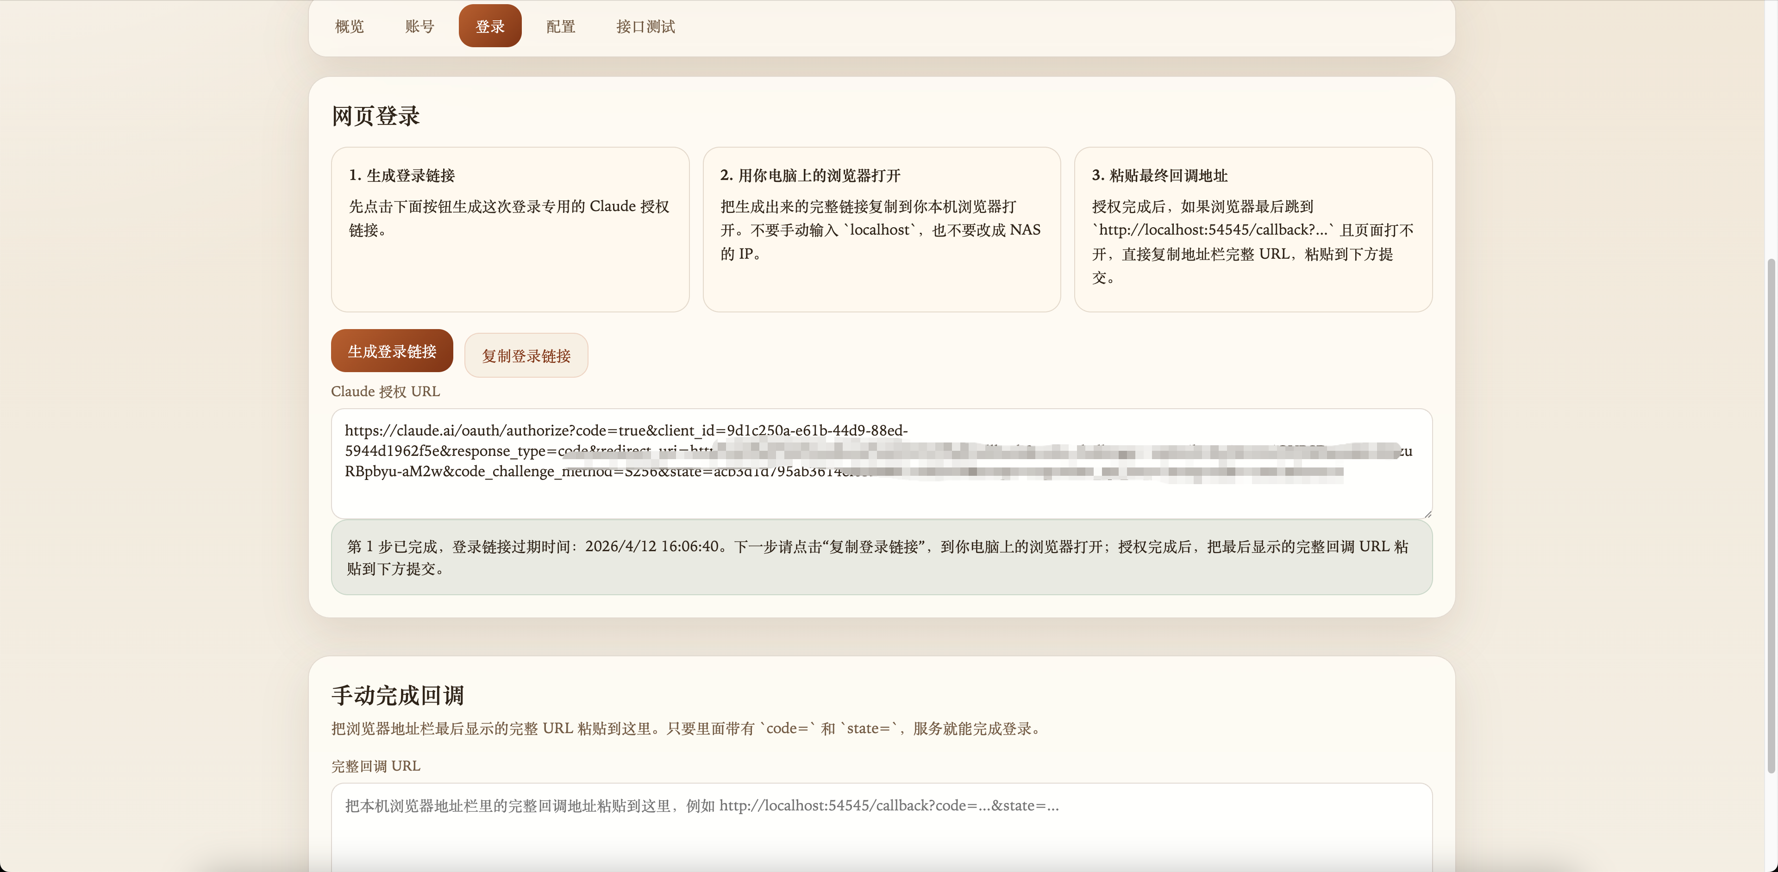
Task: Open the 接口测试 tab
Action: click(645, 26)
